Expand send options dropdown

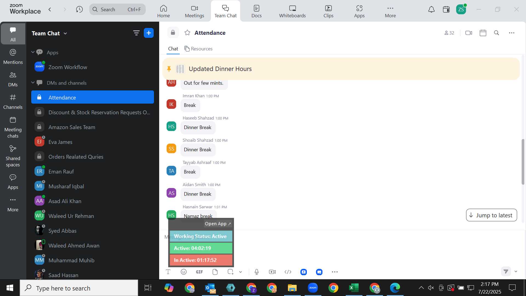(x=516, y=271)
